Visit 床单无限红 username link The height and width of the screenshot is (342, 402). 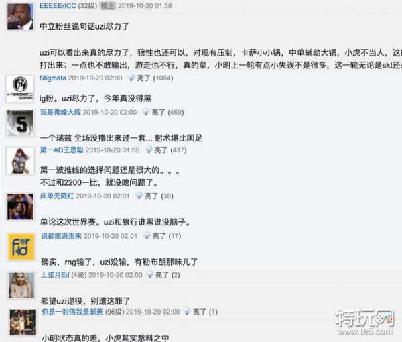[x=57, y=196]
